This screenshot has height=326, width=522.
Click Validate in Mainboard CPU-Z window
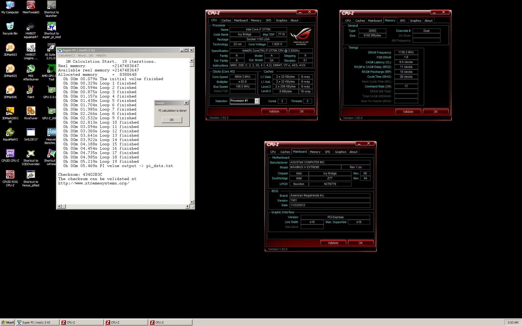tap(333, 243)
